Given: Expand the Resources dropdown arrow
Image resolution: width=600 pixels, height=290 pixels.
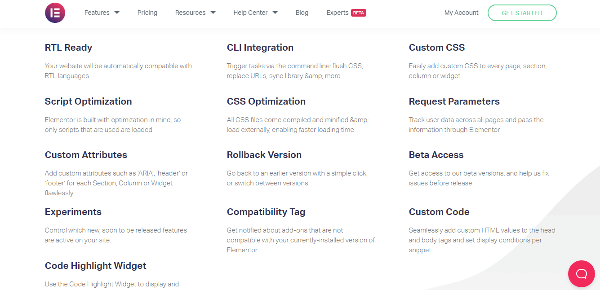Looking at the screenshot, I should 213,13.
